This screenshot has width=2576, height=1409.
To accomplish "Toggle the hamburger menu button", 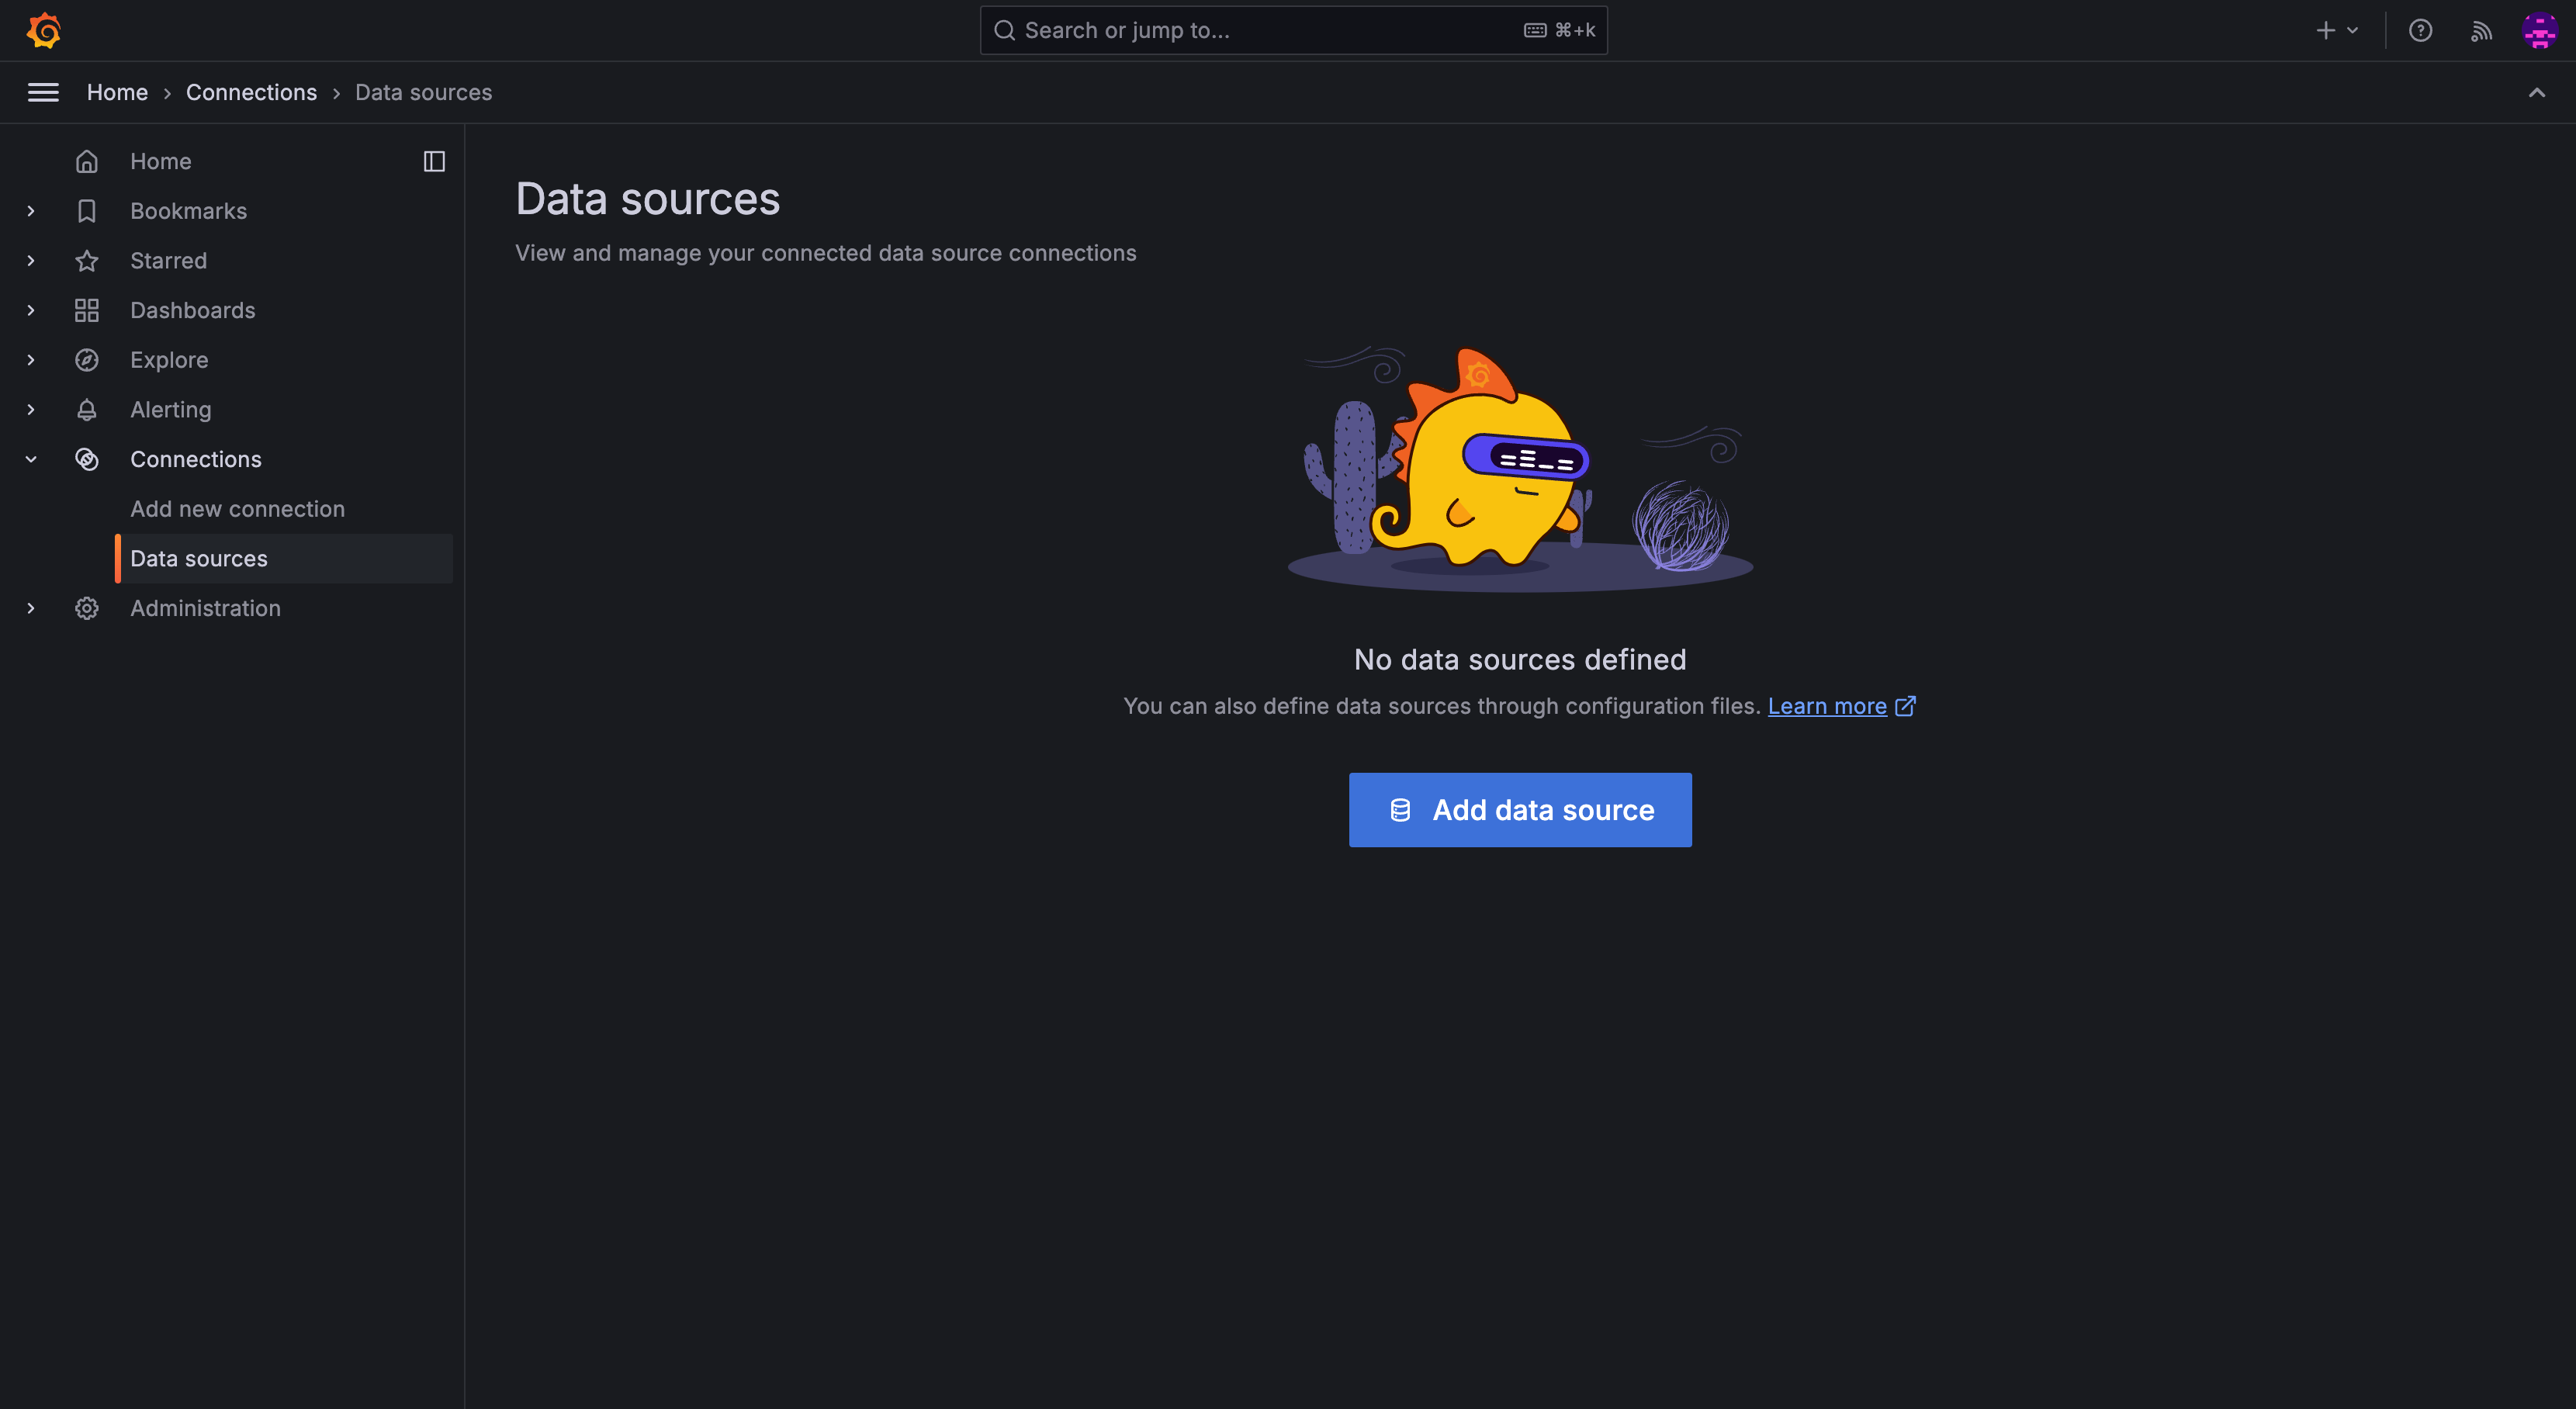I will [x=43, y=92].
